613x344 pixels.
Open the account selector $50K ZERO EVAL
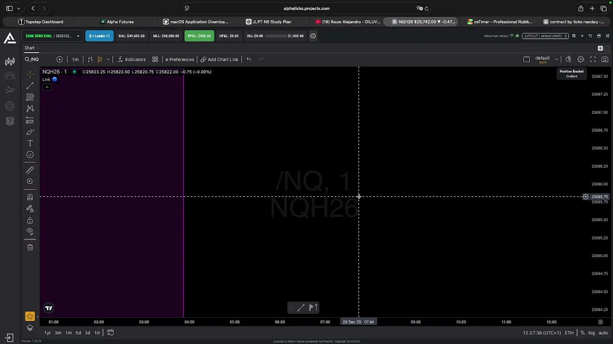[x=52, y=36]
